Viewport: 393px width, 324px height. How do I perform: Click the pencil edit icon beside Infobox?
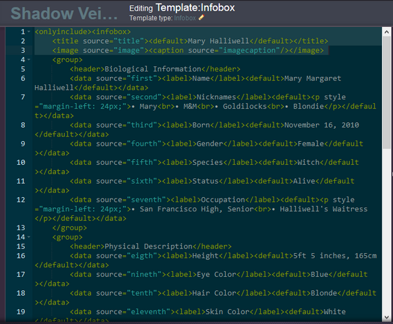click(202, 18)
